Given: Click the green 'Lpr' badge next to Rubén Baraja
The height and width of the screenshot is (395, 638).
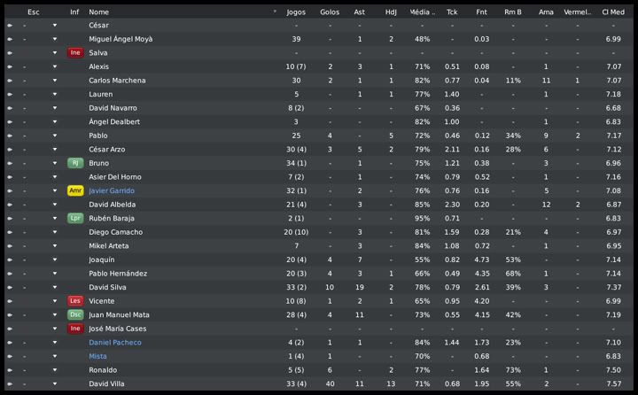Looking at the screenshot, I should [x=75, y=218].
